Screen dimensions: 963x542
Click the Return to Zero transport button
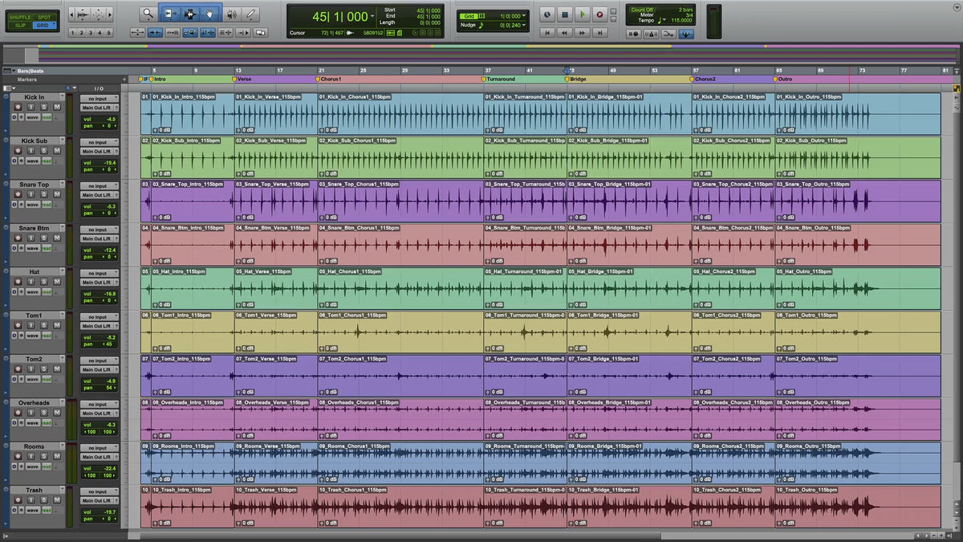coord(547,33)
